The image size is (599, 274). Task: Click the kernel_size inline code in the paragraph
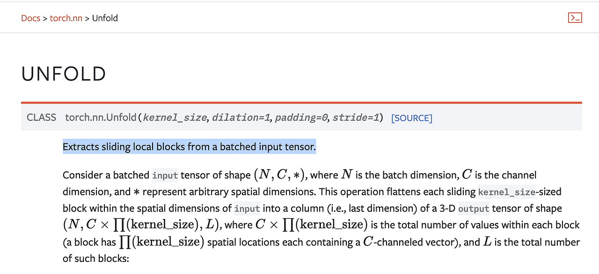(x=506, y=192)
